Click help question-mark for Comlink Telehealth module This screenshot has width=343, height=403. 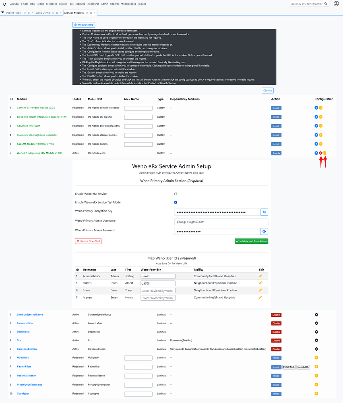tap(316, 108)
